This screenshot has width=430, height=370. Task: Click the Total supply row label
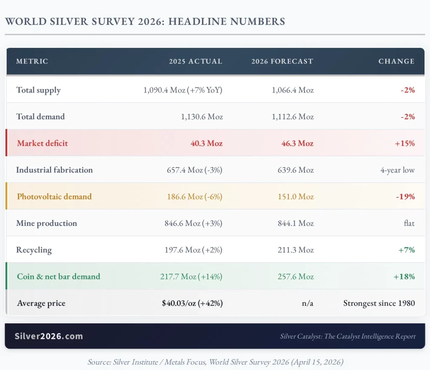click(38, 90)
